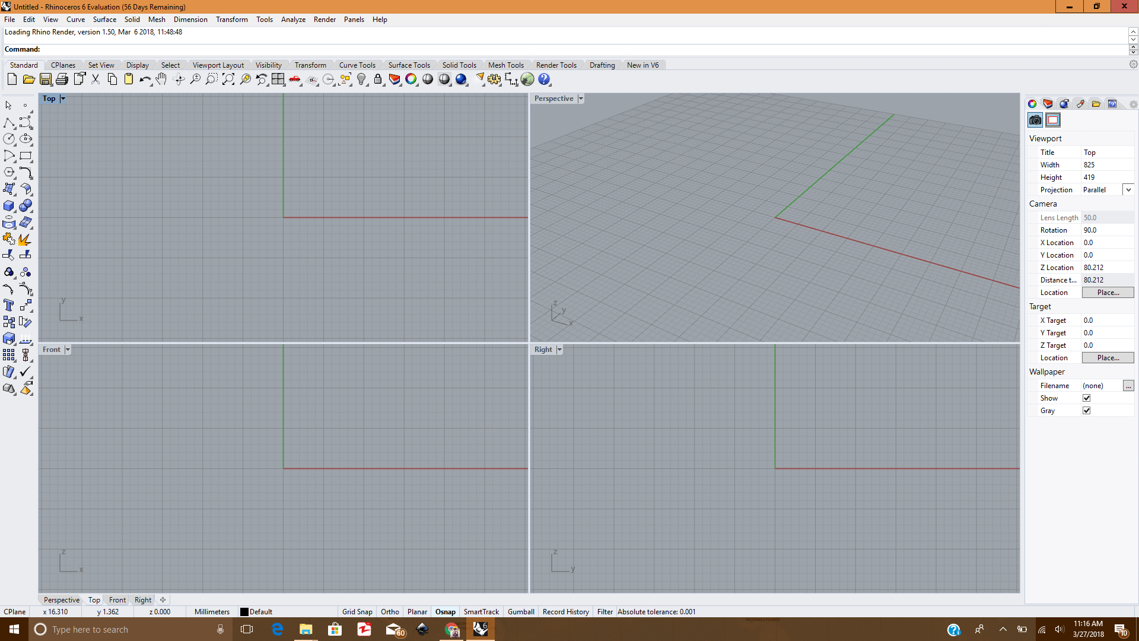Select the Box solid tool

tap(9, 206)
